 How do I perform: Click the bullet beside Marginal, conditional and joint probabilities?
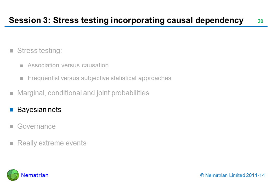[12, 93]
